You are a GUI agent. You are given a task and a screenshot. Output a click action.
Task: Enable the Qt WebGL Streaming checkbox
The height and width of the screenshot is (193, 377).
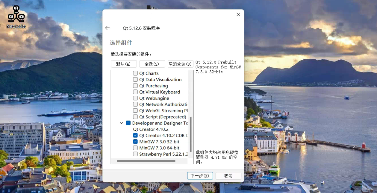point(135,111)
